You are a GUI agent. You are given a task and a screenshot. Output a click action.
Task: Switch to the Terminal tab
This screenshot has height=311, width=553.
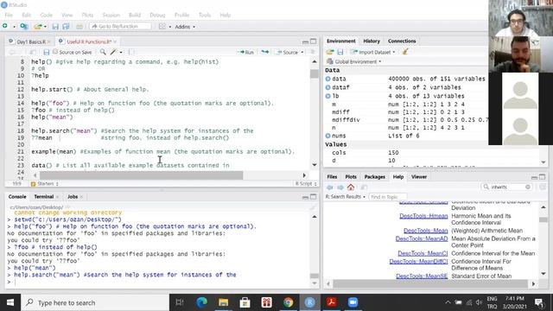pyautogui.click(x=44, y=197)
